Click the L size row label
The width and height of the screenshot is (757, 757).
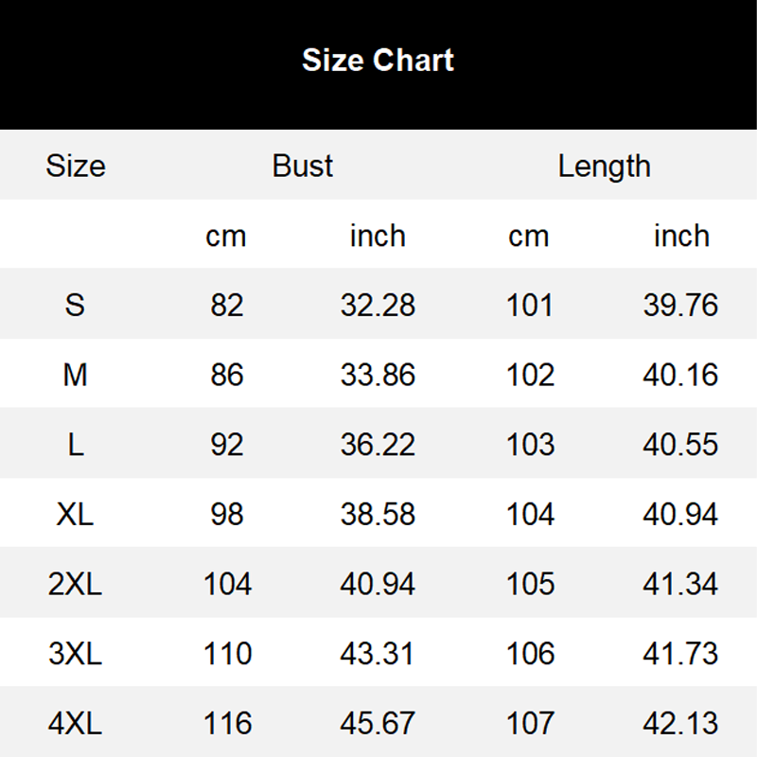pos(75,445)
